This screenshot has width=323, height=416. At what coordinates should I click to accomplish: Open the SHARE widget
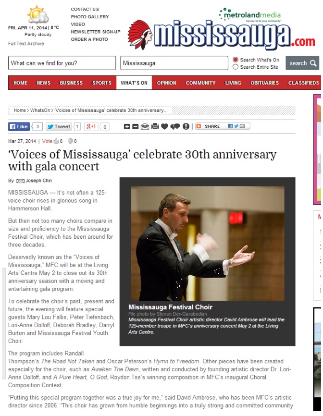pyautogui.click(x=223, y=126)
